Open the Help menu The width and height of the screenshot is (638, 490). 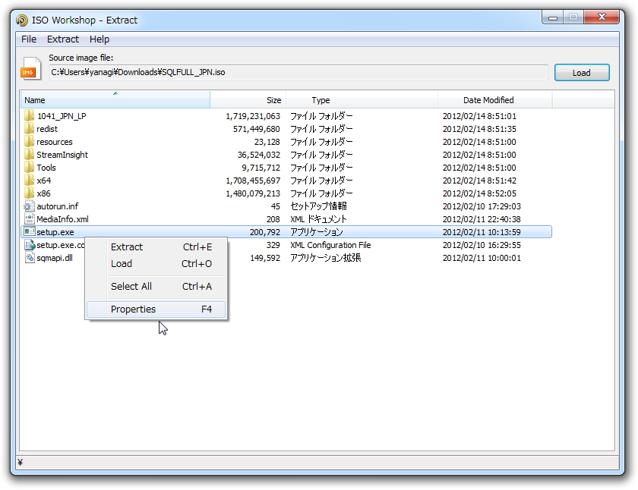(x=99, y=39)
